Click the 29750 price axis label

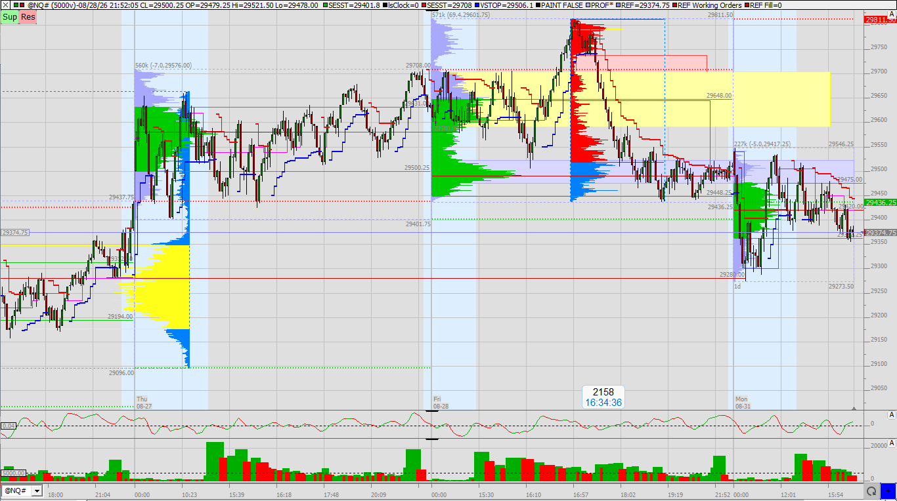pos(879,47)
